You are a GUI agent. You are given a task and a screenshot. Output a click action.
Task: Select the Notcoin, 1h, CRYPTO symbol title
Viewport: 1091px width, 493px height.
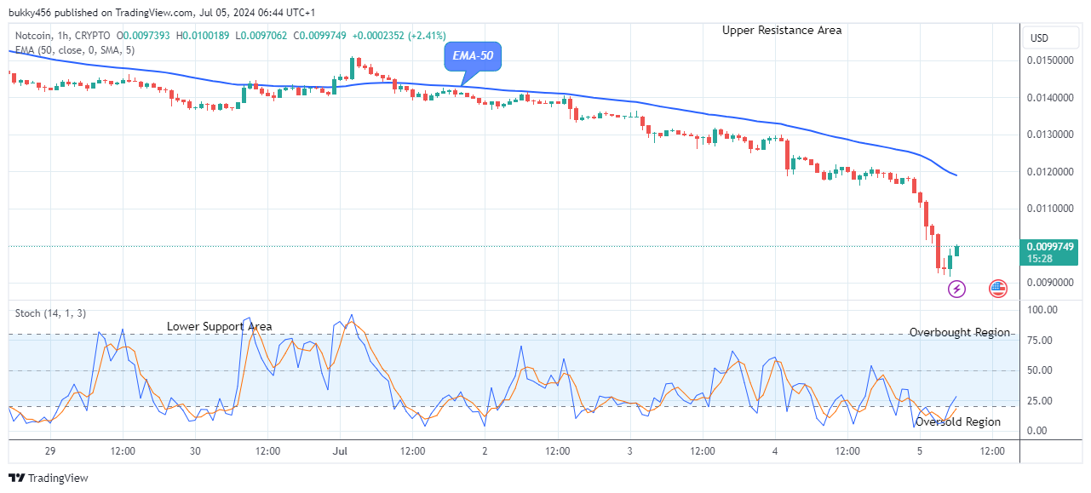(64, 36)
